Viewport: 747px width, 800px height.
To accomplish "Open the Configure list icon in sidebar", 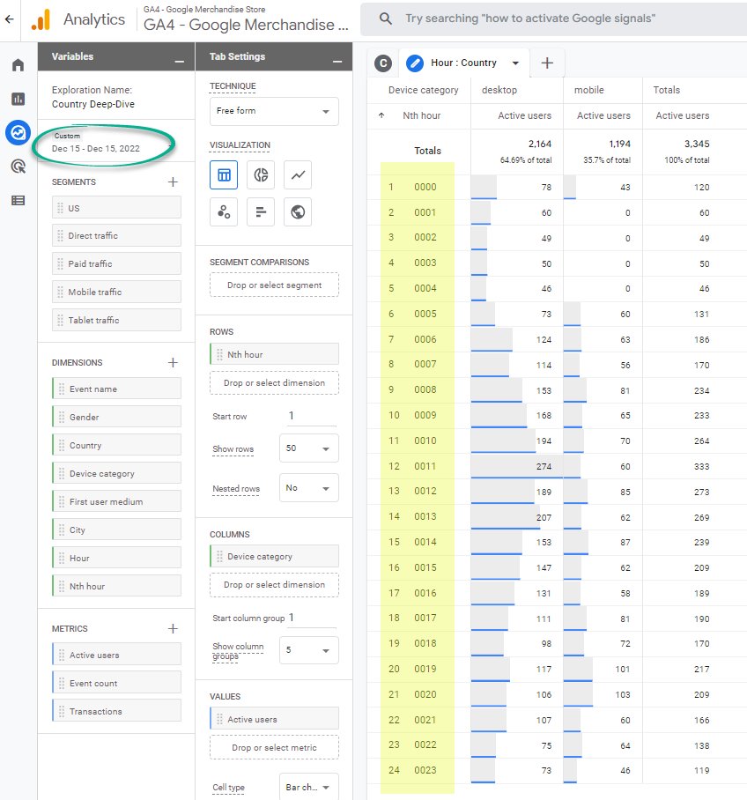I will click(18, 201).
